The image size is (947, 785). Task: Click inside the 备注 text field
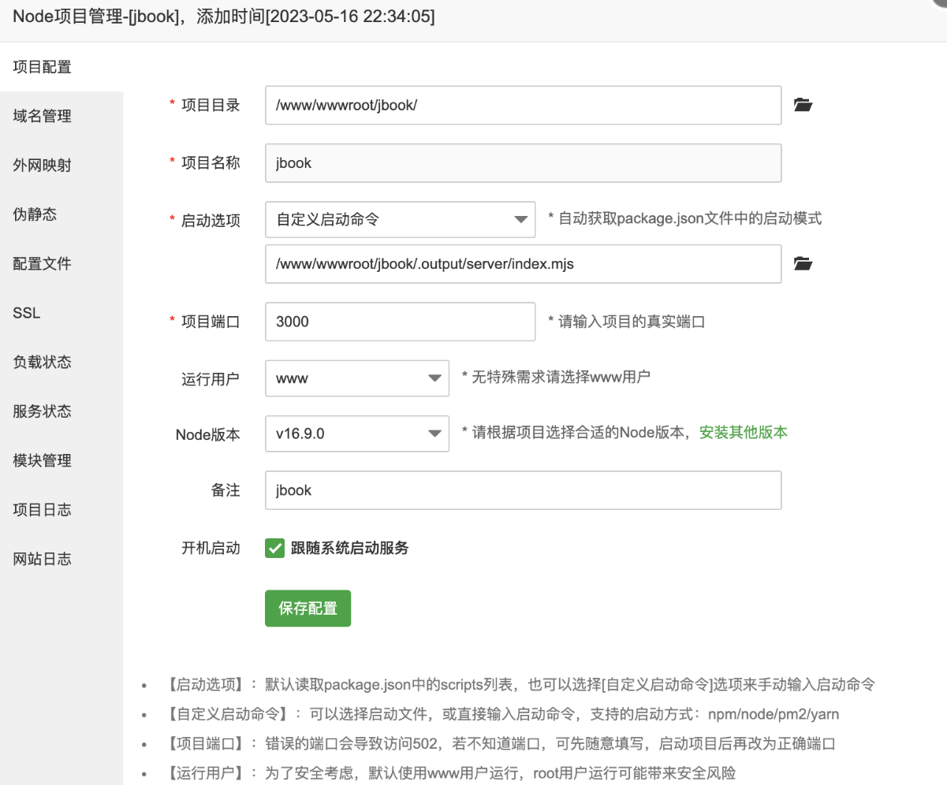click(523, 489)
